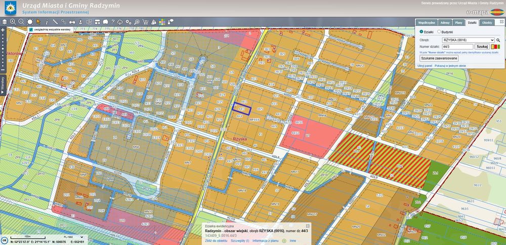Open the shopping cart icon
Viewport: 506px width, 245px height.
pyautogui.click(x=145, y=22)
